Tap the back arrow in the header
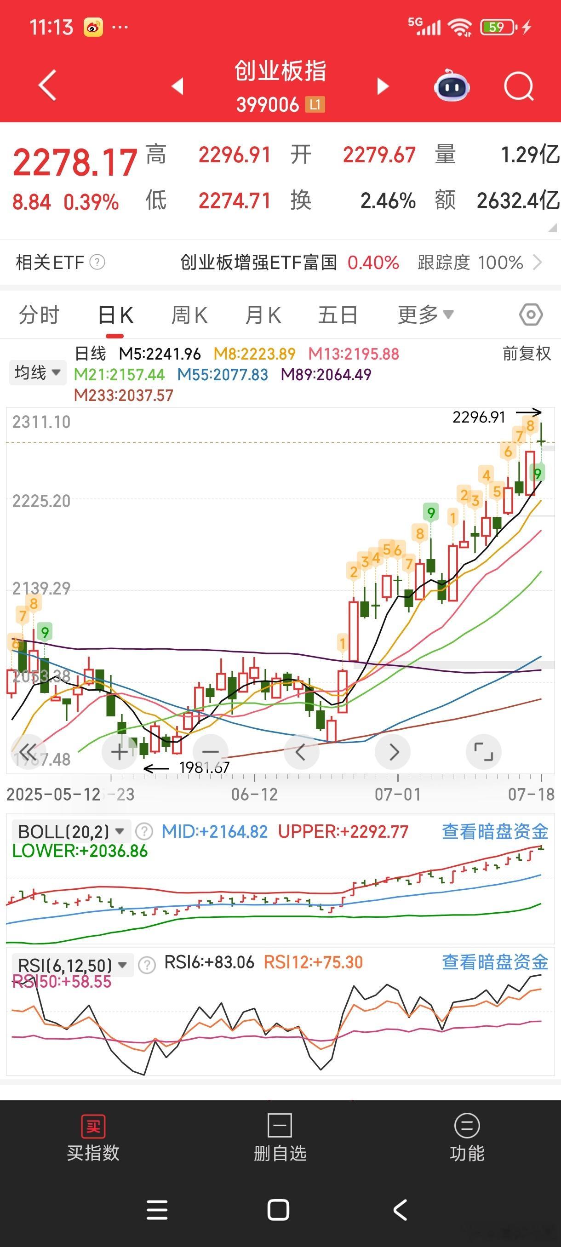The height and width of the screenshot is (1247, 561). pos(47,85)
